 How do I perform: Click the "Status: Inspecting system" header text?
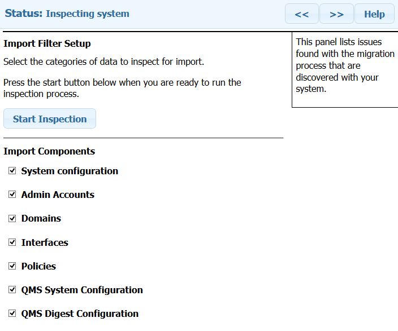click(x=67, y=14)
